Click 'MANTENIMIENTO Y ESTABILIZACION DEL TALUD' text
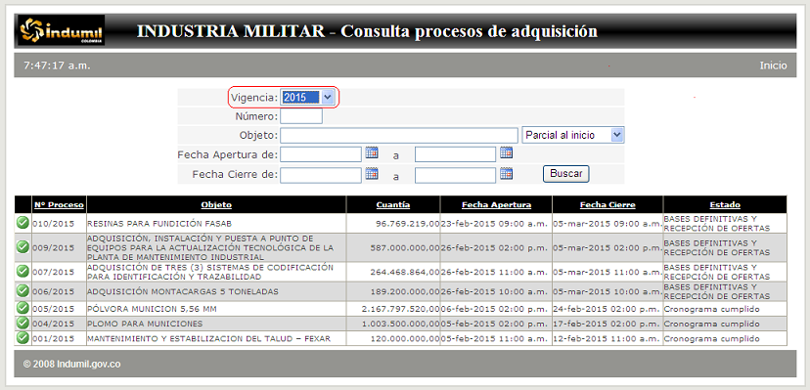Viewport: 810px width, 390px height. (190, 338)
